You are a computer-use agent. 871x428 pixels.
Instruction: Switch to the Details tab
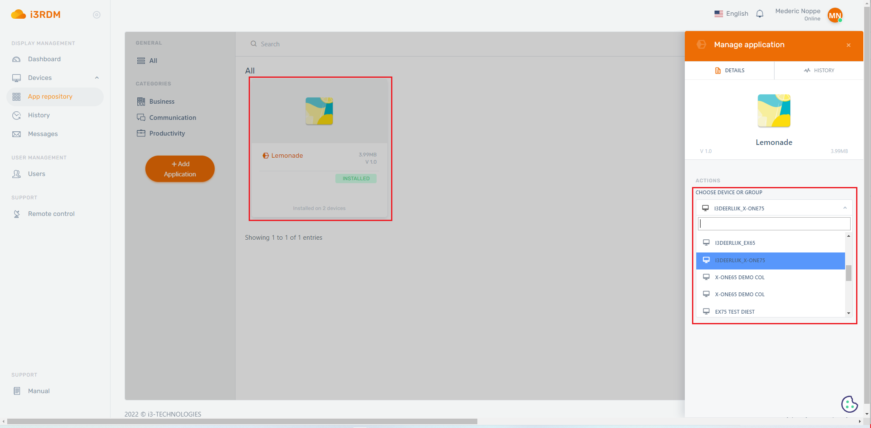(729, 71)
